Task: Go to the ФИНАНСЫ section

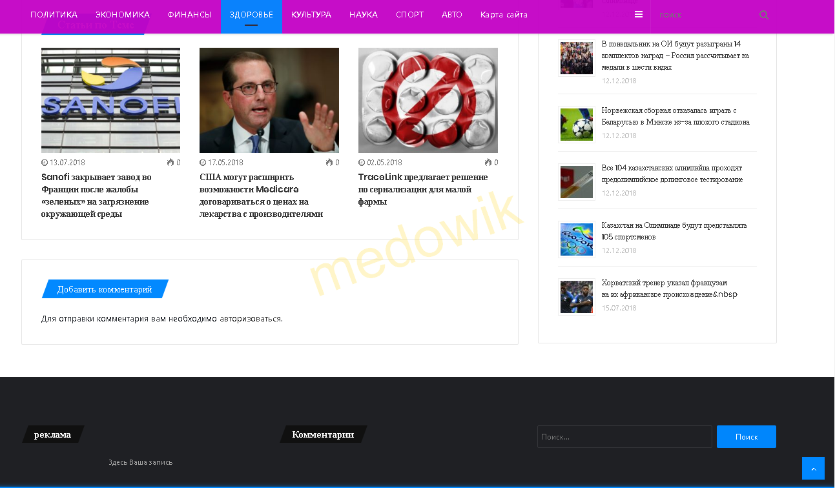Action: click(189, 14)
